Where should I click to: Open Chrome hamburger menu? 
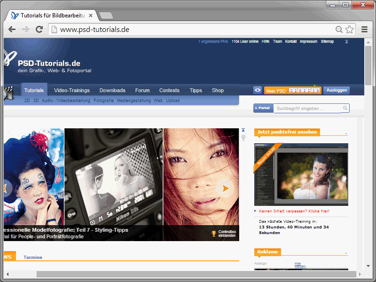(365, 30)
